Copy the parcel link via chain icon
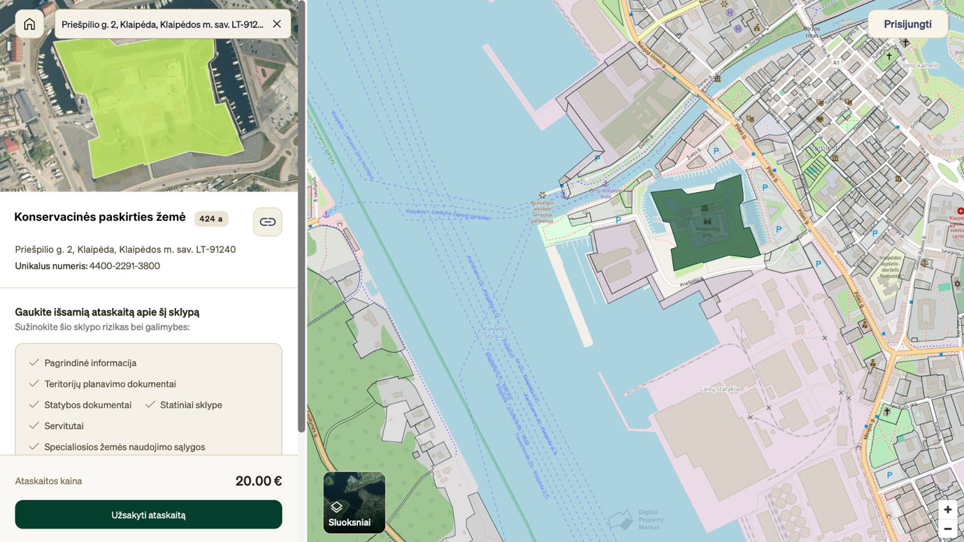This screenshot has height=542, width=964. tap(267, 222)
